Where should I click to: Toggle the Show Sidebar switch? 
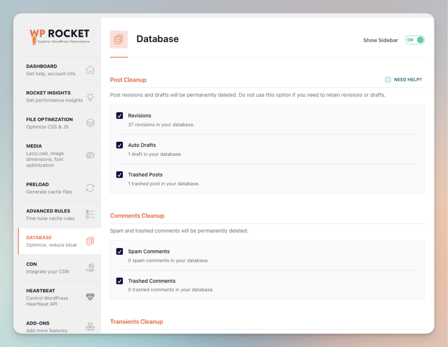[415, 40]
